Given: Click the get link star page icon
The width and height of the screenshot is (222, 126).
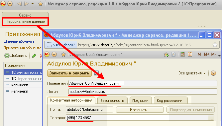Looking at the screenshot, I should coord(173,55).
